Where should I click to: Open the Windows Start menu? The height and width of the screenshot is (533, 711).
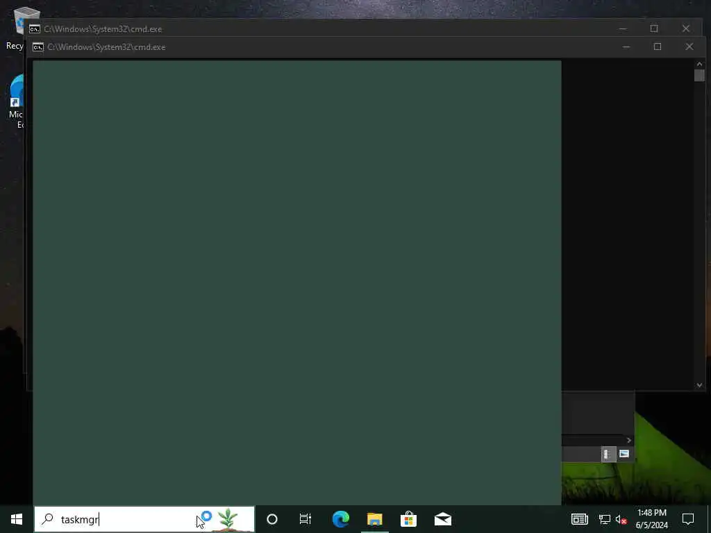pyautogui.click(x=17, y=519)
